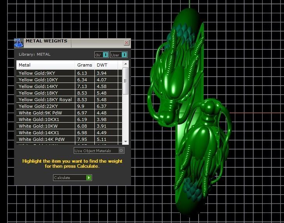Click the metal list scrollbar thumb

coord(125,81)
